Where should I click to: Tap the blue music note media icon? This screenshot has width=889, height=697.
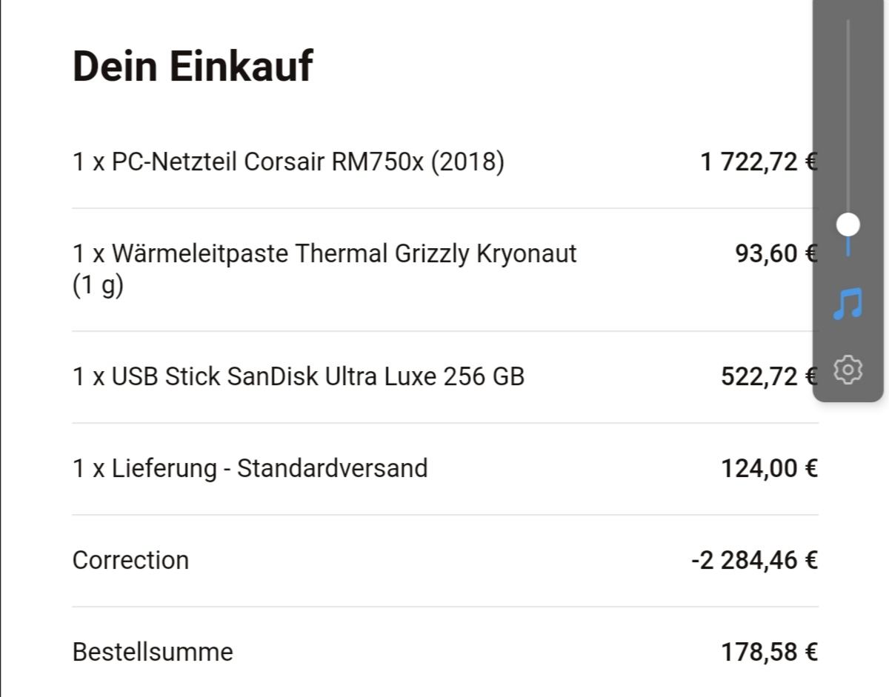pos(848,304)
